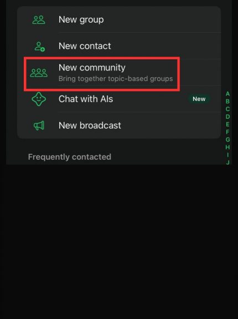Viewport: 238px width, 319px height.
Task: Select the New group option
Action: (x=119, y=20)
